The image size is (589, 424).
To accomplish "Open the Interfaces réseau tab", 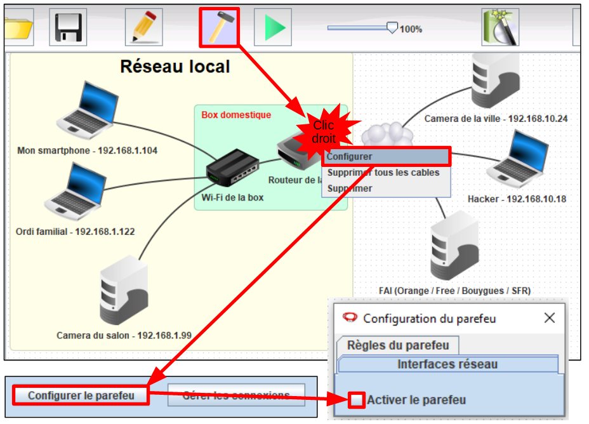I will coord(447,364).
